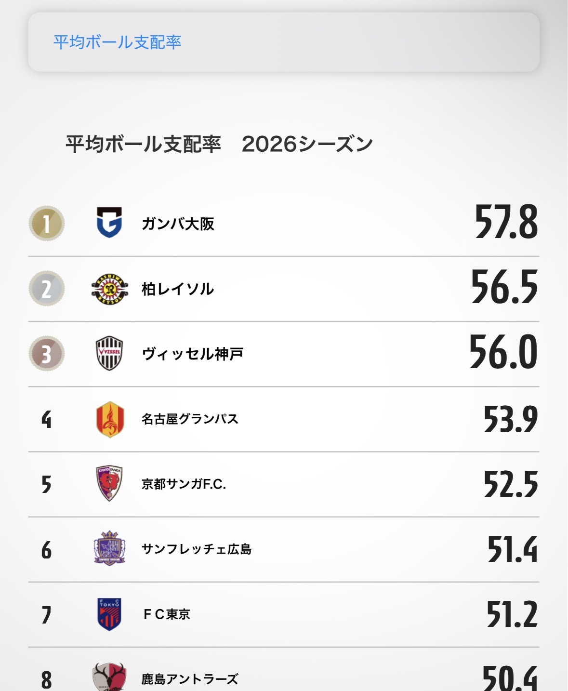Open the 平均ボール支配率 selector link
The width and height of the screenshot is (568, 691).
click(x=117, y=42)
